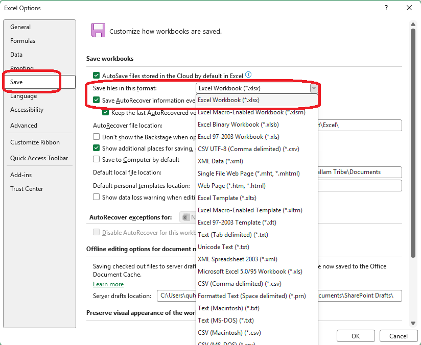
Task: Enable Save to Computer by default
Action: point(96,159)
